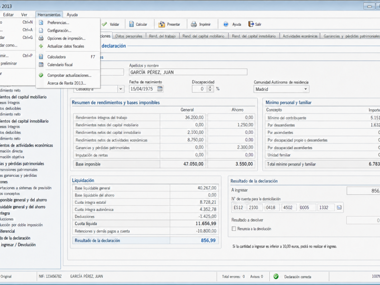This screenshot has height=285, width=380.
Task: Click the 2.300,00 ganancias ahorro value
Action: click(x=245, y=147)
